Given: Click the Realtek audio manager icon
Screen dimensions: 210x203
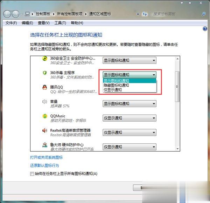Looking at the screenshot, I should pyautogui.click(x=45, y=130).
